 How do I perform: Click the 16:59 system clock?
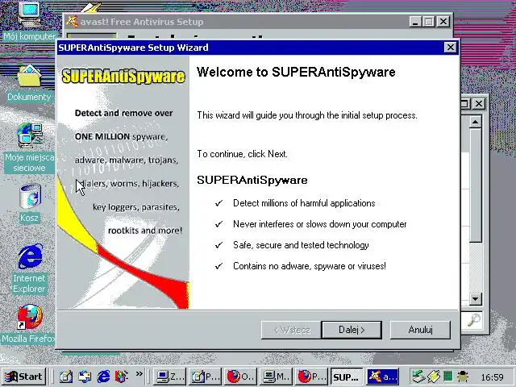click(492, 377)
